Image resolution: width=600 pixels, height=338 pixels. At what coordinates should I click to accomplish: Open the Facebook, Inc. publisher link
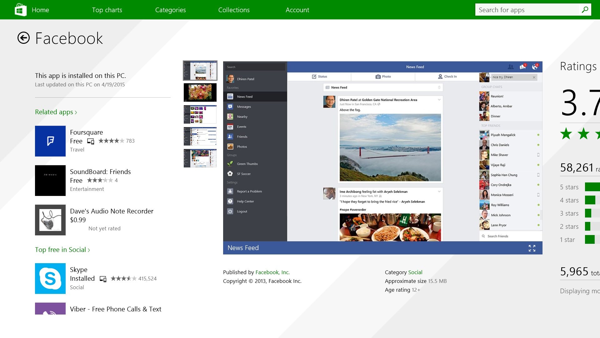point(272,272)
